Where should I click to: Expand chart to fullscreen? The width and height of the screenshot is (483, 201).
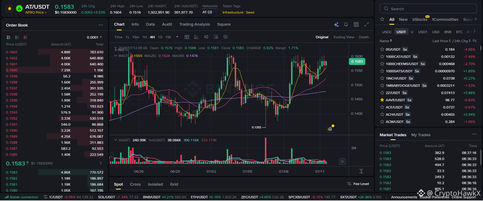tap(366, 24)
